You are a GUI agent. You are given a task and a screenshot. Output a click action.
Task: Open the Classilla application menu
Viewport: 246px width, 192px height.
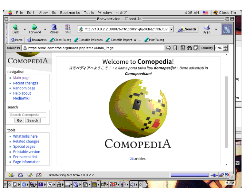tap(225, 13)
